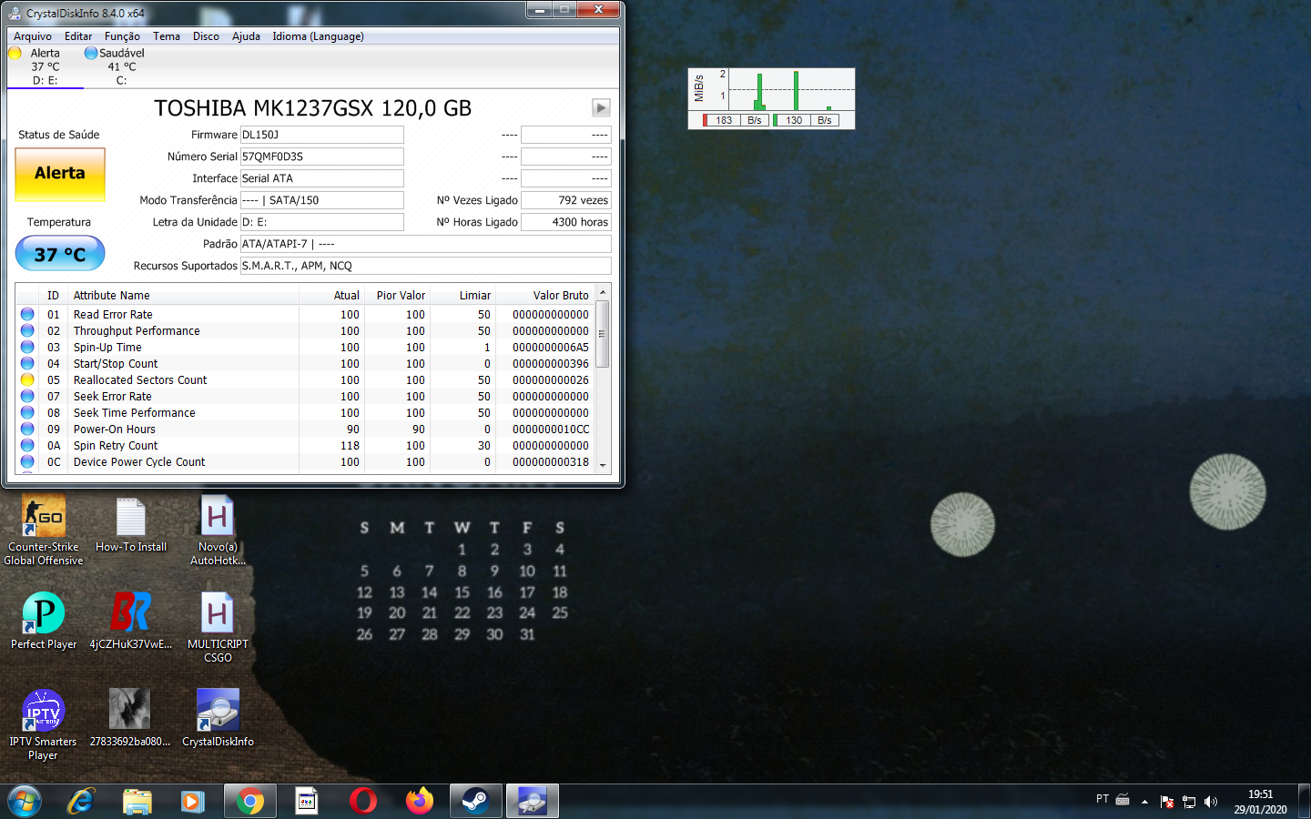Viewport: 1311px width, 819px height.
Task: Select the Spin Retry Count row
Action: tap(306, 445)
